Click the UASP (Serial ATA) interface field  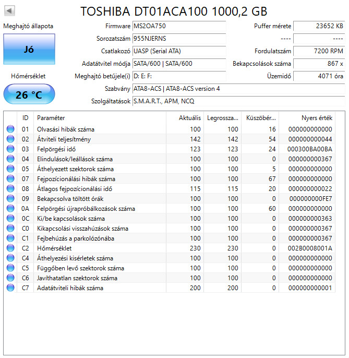click(179, 51)
